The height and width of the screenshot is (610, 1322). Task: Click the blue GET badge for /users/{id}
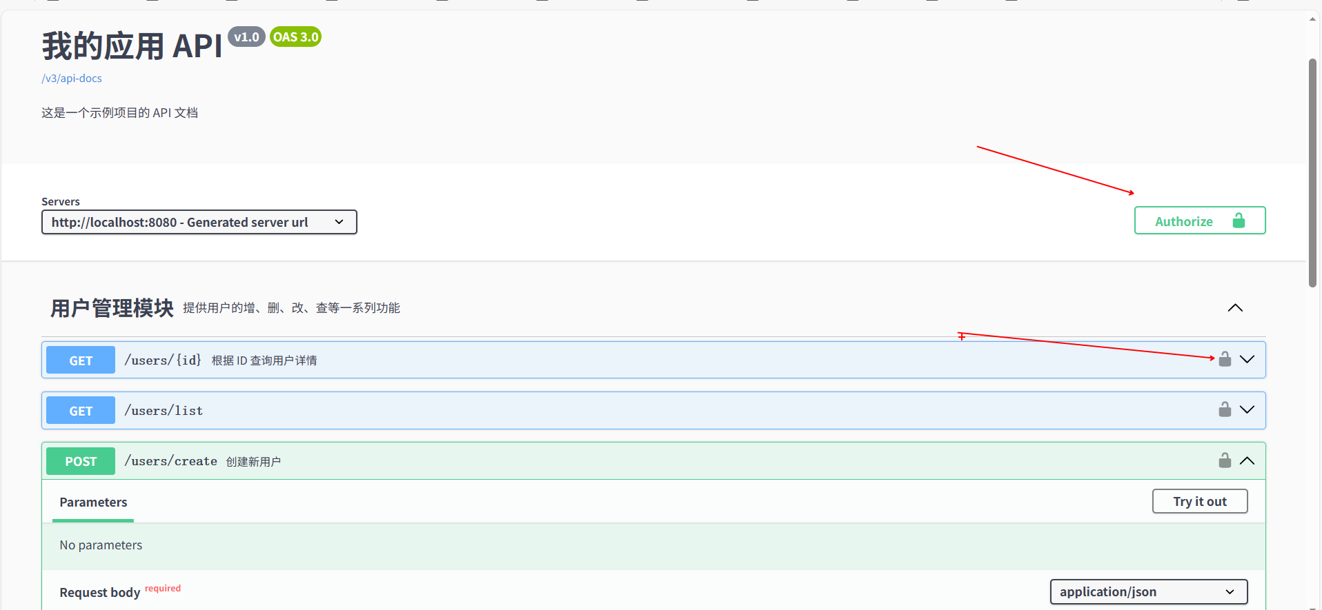pyautogui.click(x=81, y=360)
